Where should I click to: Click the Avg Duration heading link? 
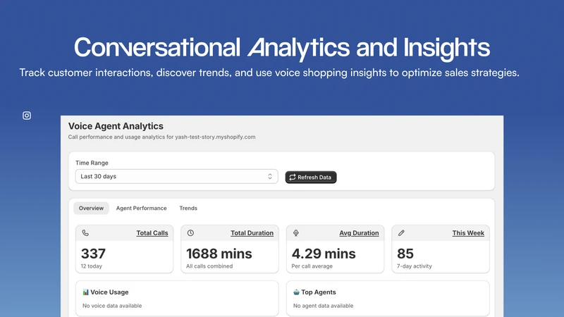[359, 233]
